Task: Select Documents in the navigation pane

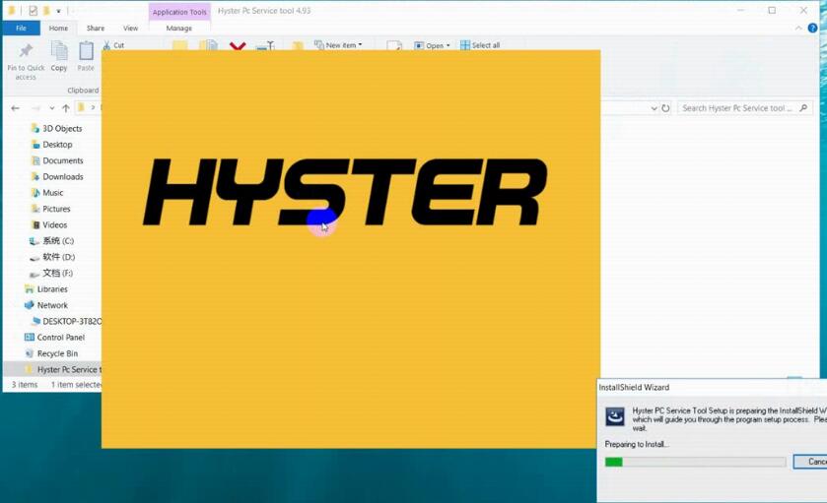Action: 57,160
